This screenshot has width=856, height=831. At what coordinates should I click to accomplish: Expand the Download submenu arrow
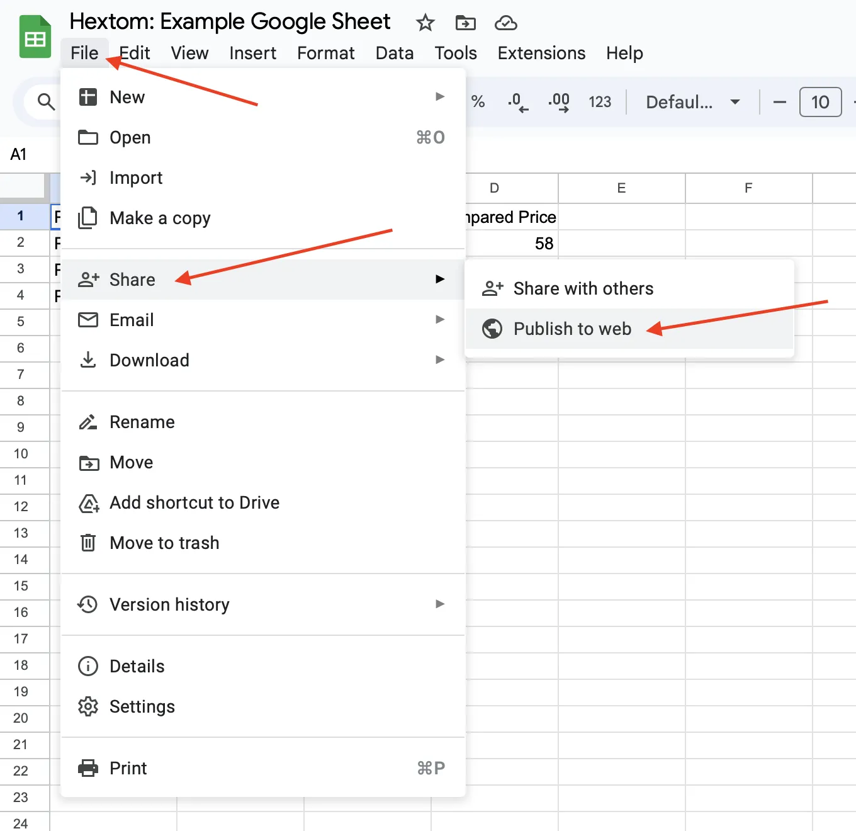(x=440, y=359)
